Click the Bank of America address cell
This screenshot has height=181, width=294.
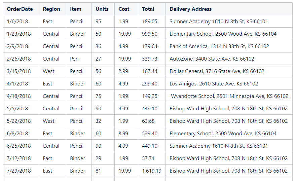click(x=219, y=46)
